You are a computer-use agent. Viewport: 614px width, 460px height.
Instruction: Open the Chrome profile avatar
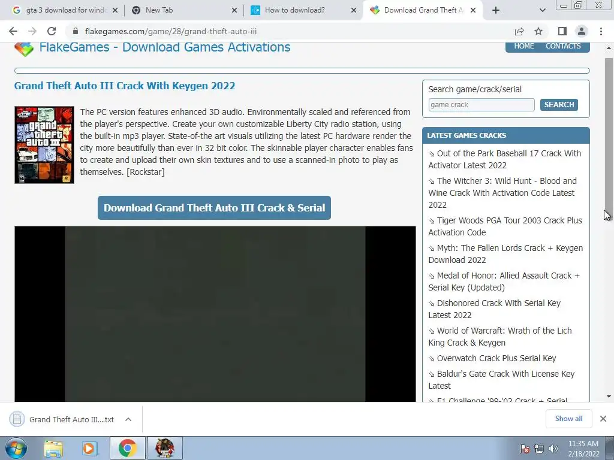(x=582, y=31)
